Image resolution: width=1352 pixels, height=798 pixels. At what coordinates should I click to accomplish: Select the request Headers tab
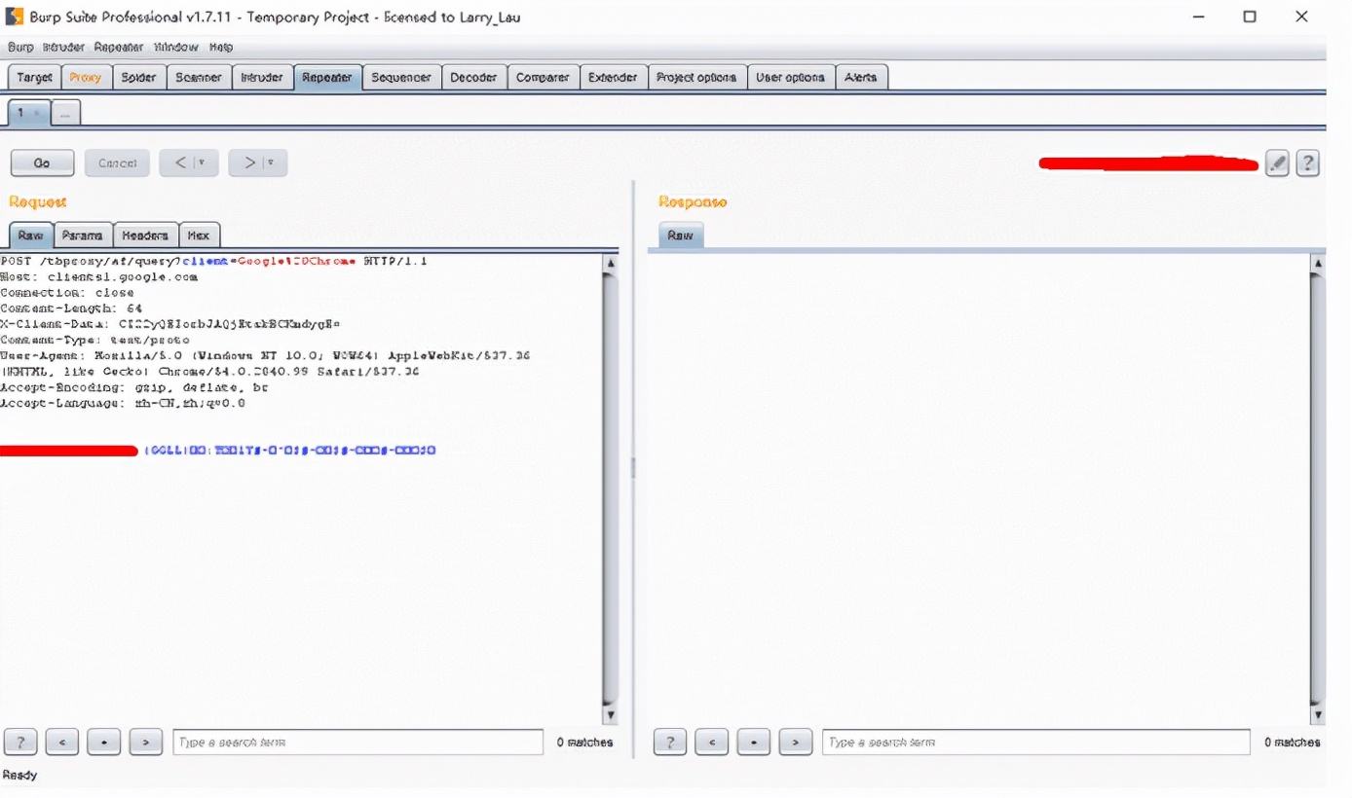pyautogui.click(x=145, y=236)
